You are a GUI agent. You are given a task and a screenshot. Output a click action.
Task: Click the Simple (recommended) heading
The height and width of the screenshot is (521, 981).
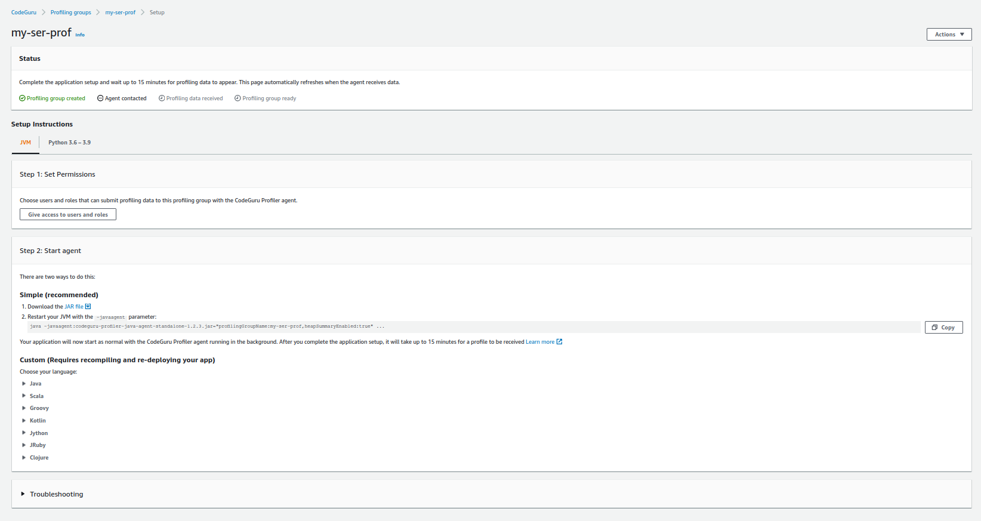coord(59,295)
